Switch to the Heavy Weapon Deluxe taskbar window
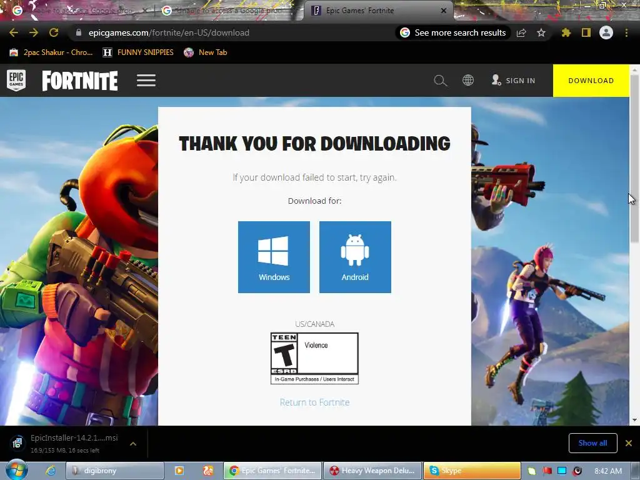The width and height of the screenshot is (640, 480). tap(372, 471)
